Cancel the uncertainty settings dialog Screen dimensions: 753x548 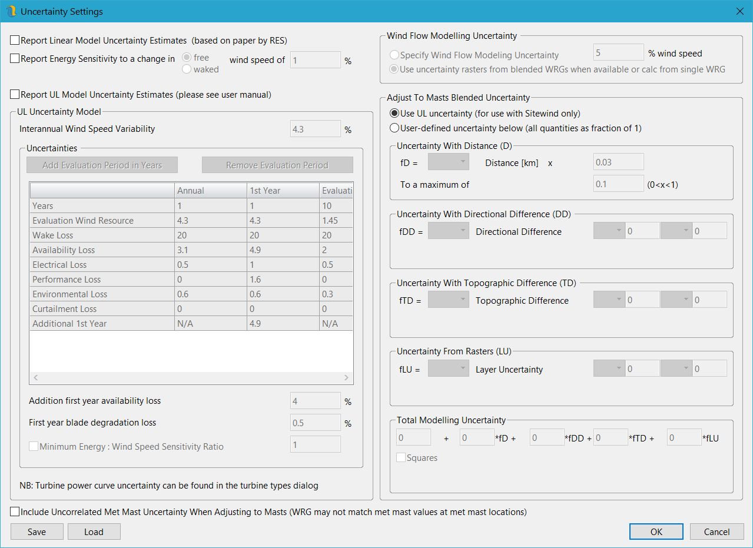tap(716, 532)
